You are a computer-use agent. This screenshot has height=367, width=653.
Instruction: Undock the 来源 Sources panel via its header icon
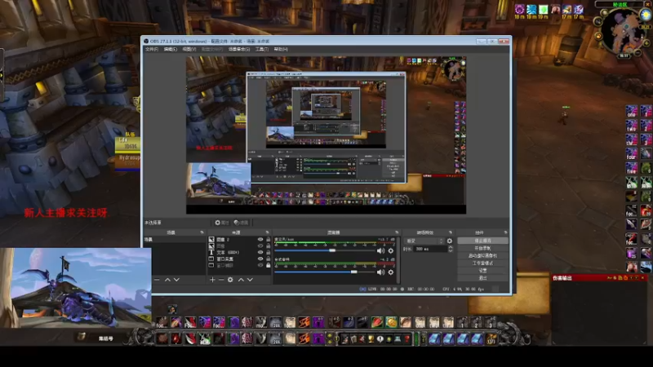[x=267, y=232]
